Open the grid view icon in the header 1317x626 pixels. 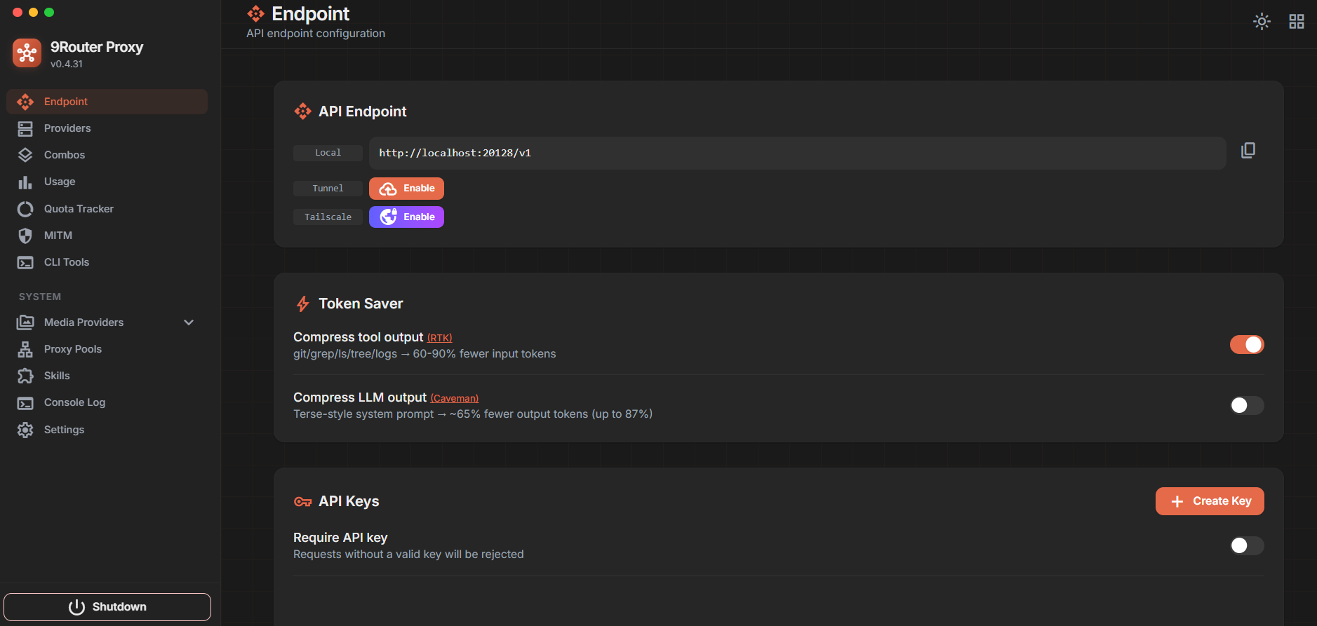1297,22
